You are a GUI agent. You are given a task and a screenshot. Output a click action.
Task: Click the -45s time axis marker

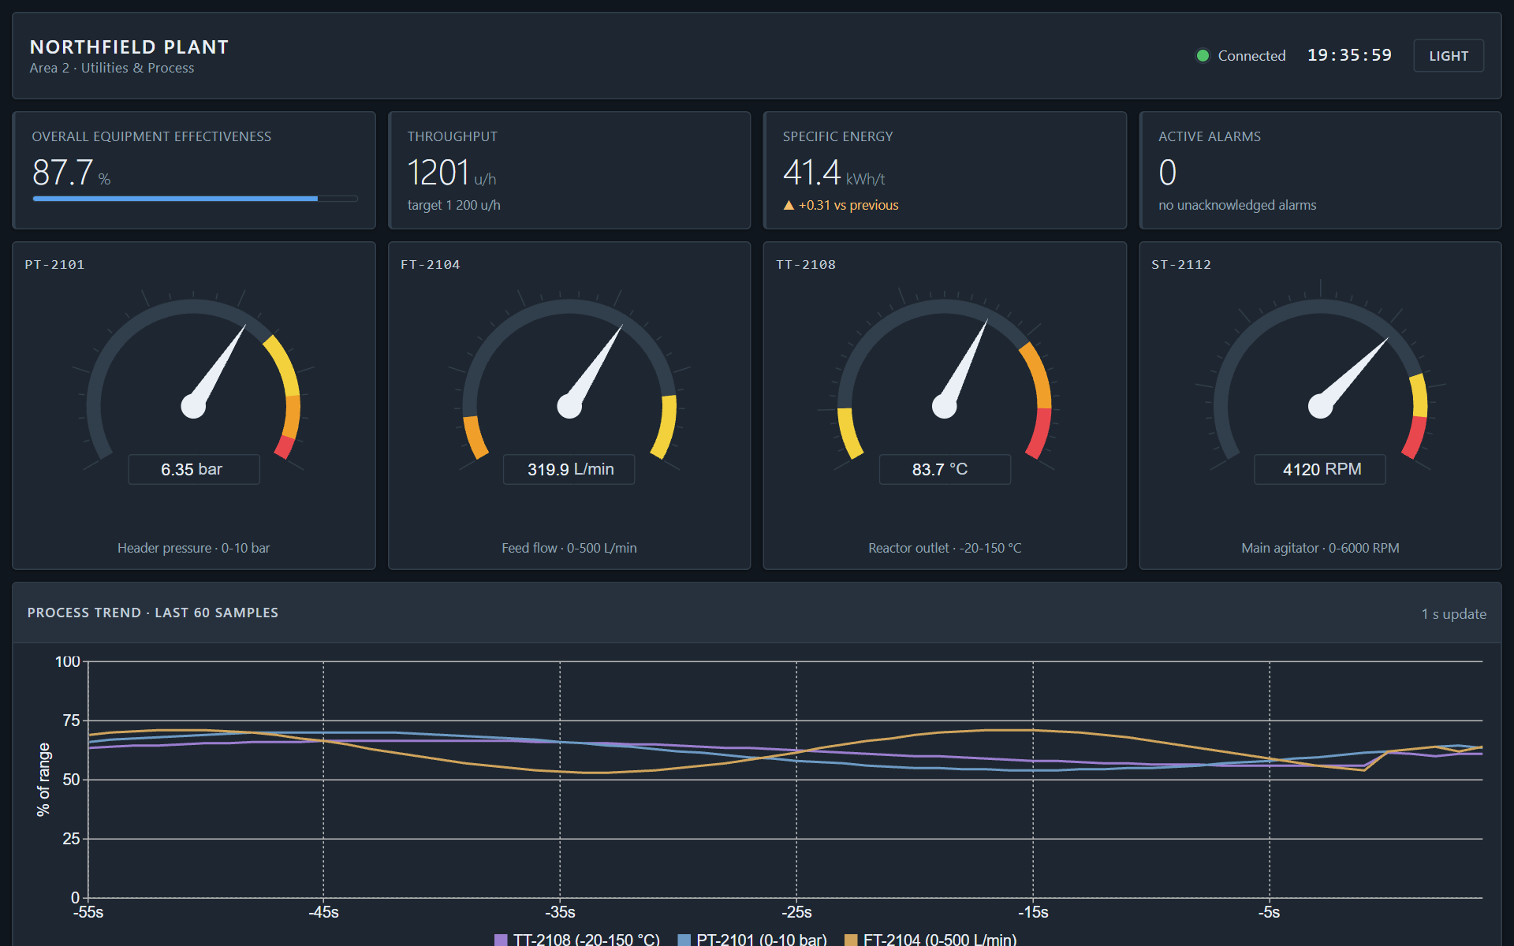click(x=323, y=912)
